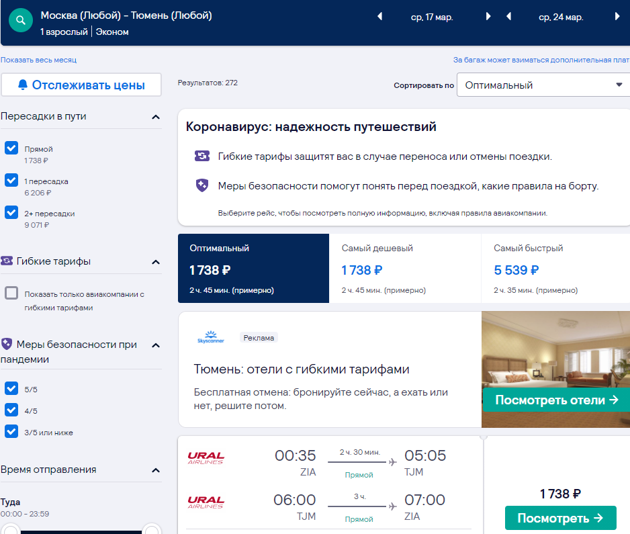This screenshot has width=630, height=534.
Task: Collapse the Время отправления section
Action: pos(156,470)
